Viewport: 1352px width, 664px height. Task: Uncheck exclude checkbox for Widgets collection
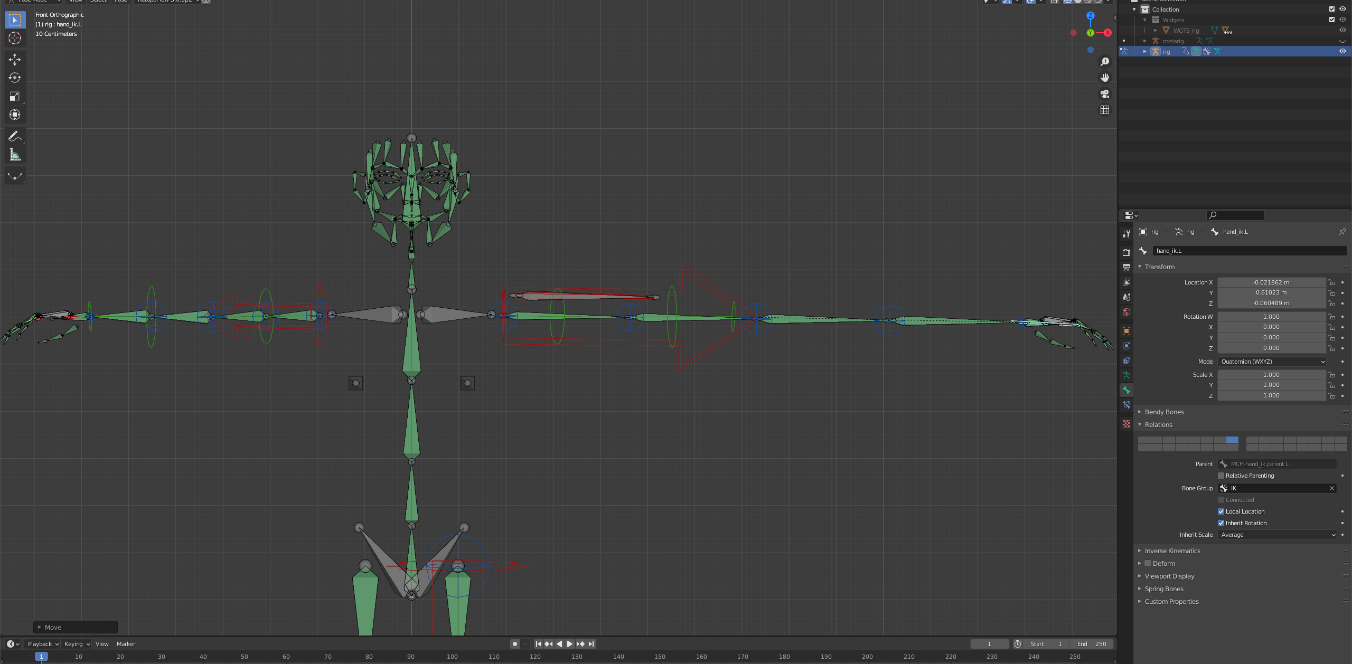(1332, 20)
